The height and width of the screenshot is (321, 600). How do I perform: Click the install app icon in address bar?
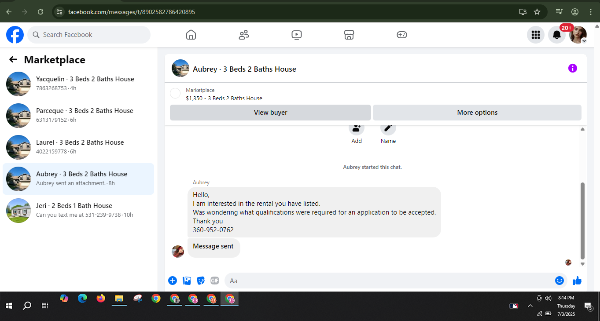coord(523,12)
